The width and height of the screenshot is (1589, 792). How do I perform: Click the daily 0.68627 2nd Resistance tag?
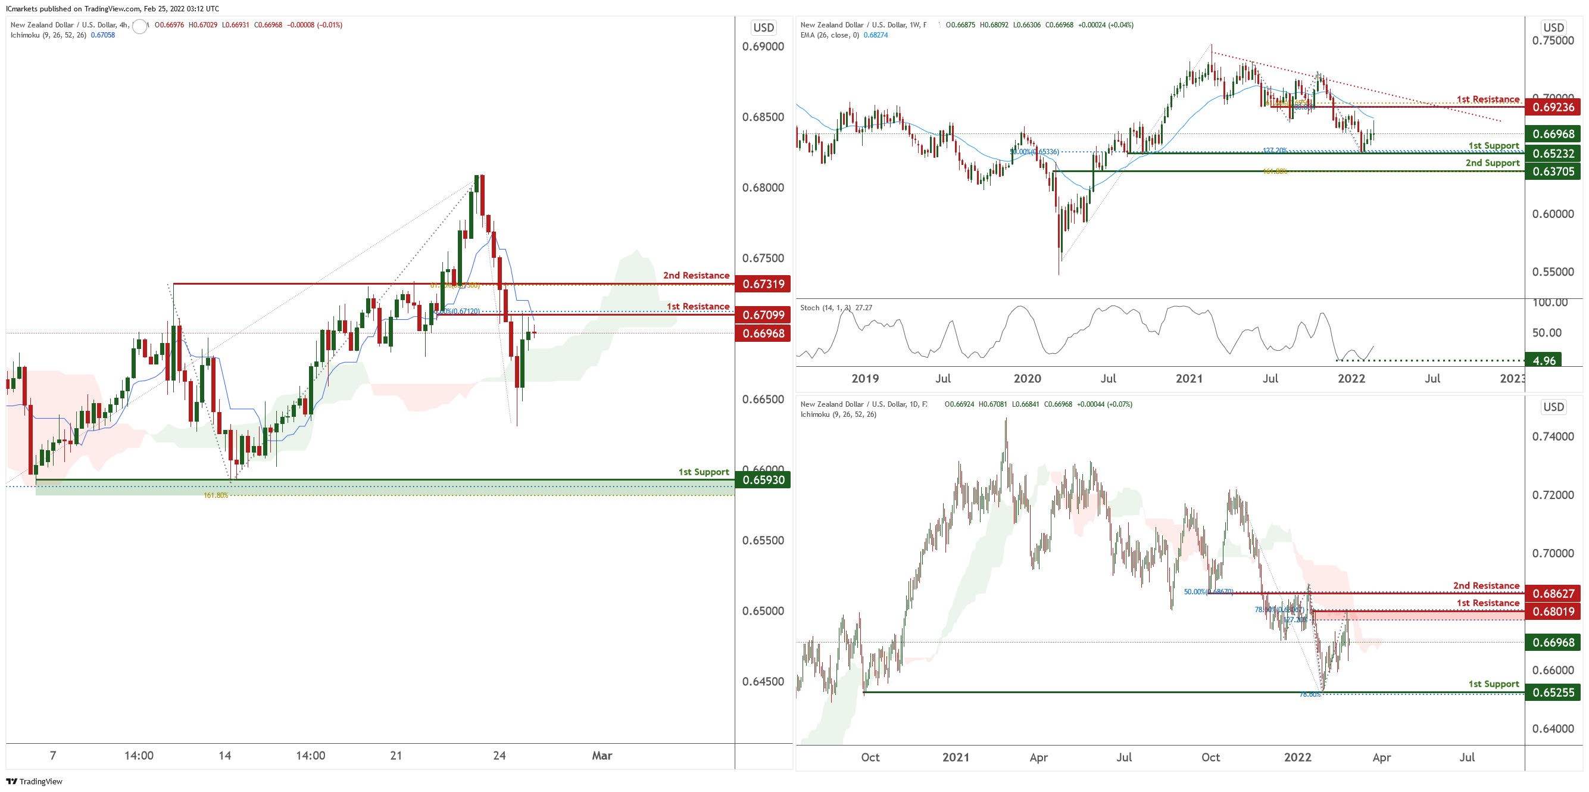(1553, 593)
